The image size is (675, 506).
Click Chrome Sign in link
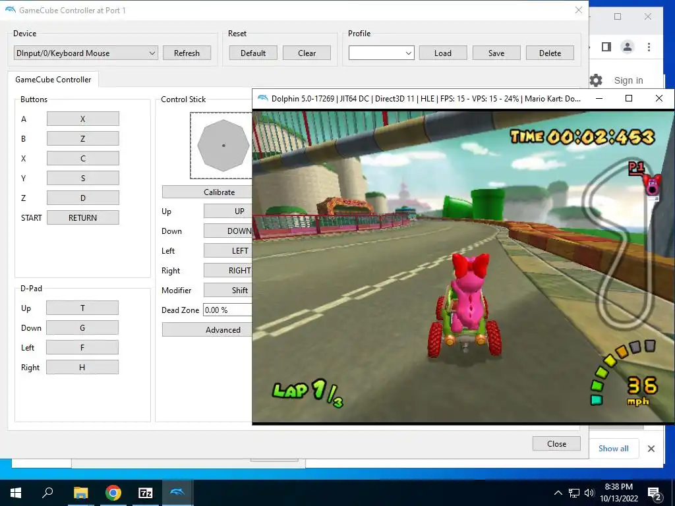coord(628,80)
